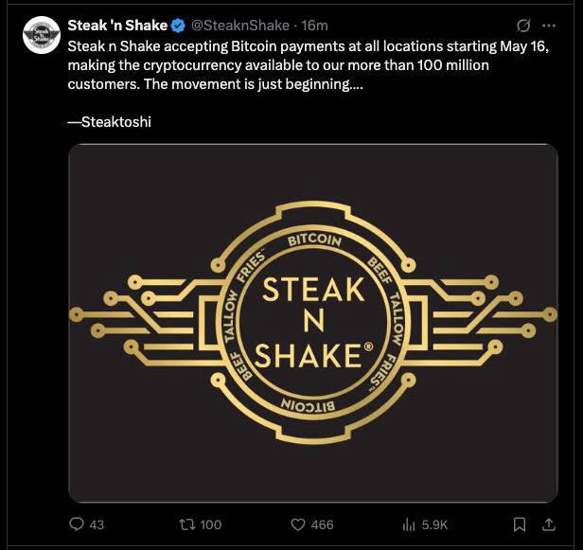The width and height of the screenshot is (583, 550).
Task: Click the Grok explain icon
Action: point(523,26)
